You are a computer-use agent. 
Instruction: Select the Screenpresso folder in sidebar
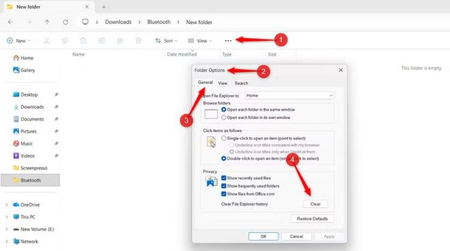click(x=34, y=168)
